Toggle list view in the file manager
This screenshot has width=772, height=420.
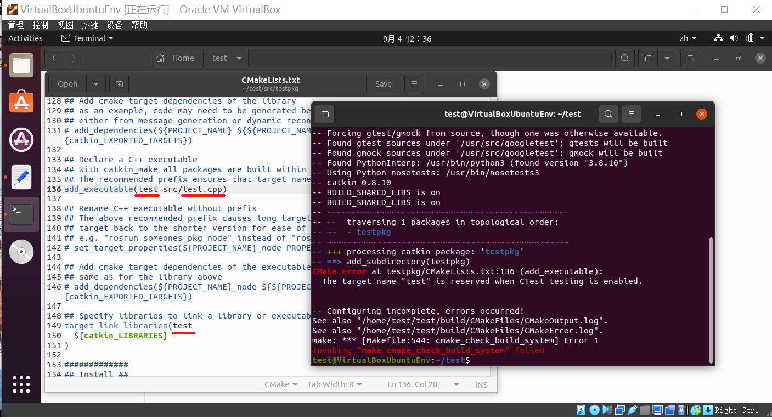tap(649, 58)
